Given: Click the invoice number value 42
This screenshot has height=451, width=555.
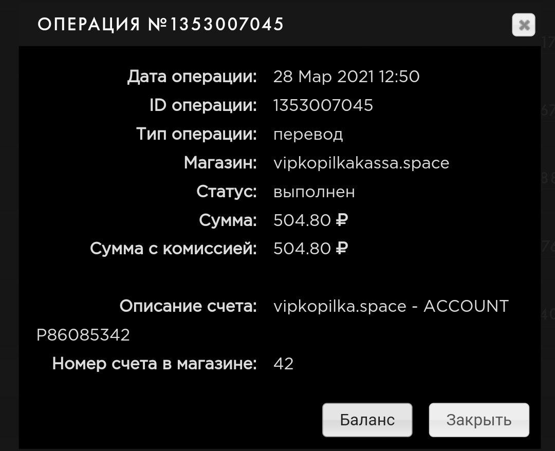Looking at the screenshot, I should tap(284, 364).
